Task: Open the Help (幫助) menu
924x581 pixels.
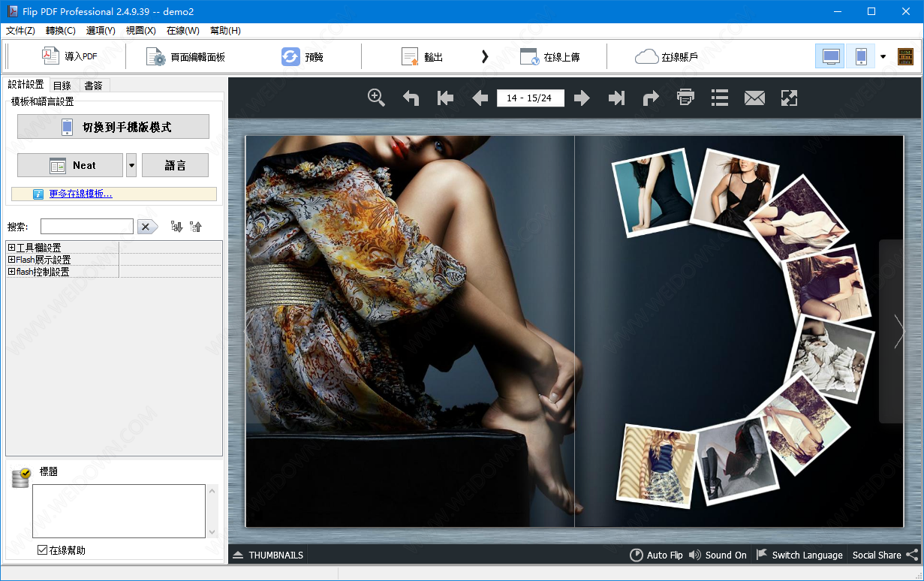Action: point(225,31)
